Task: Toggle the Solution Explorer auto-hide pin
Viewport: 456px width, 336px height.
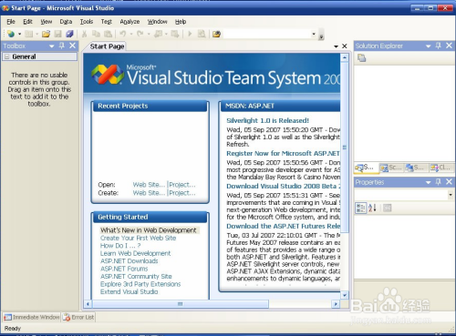Action: point(438,46)
